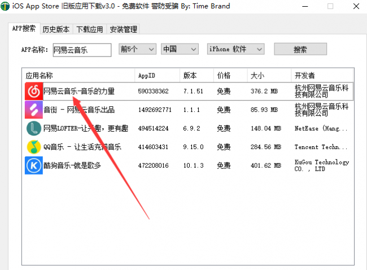Click AppID 414603431
The height and width of the screenshot is (270, 367).
pos(154,147)
